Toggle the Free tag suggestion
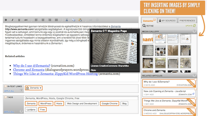This screenshot has width=207, height=116. pos(42,110)
